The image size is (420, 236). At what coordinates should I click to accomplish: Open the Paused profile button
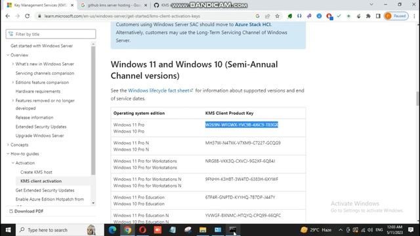coord(396,16)
